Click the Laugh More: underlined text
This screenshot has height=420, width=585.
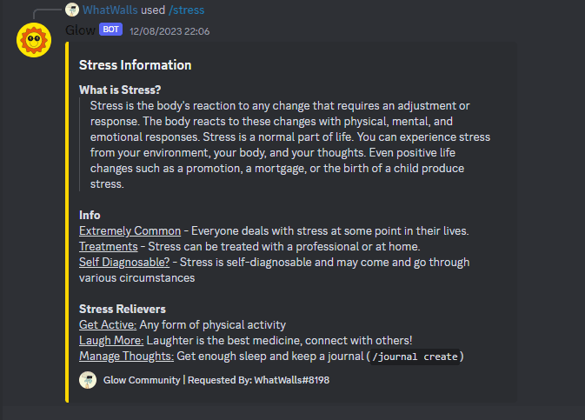[111, 341]
